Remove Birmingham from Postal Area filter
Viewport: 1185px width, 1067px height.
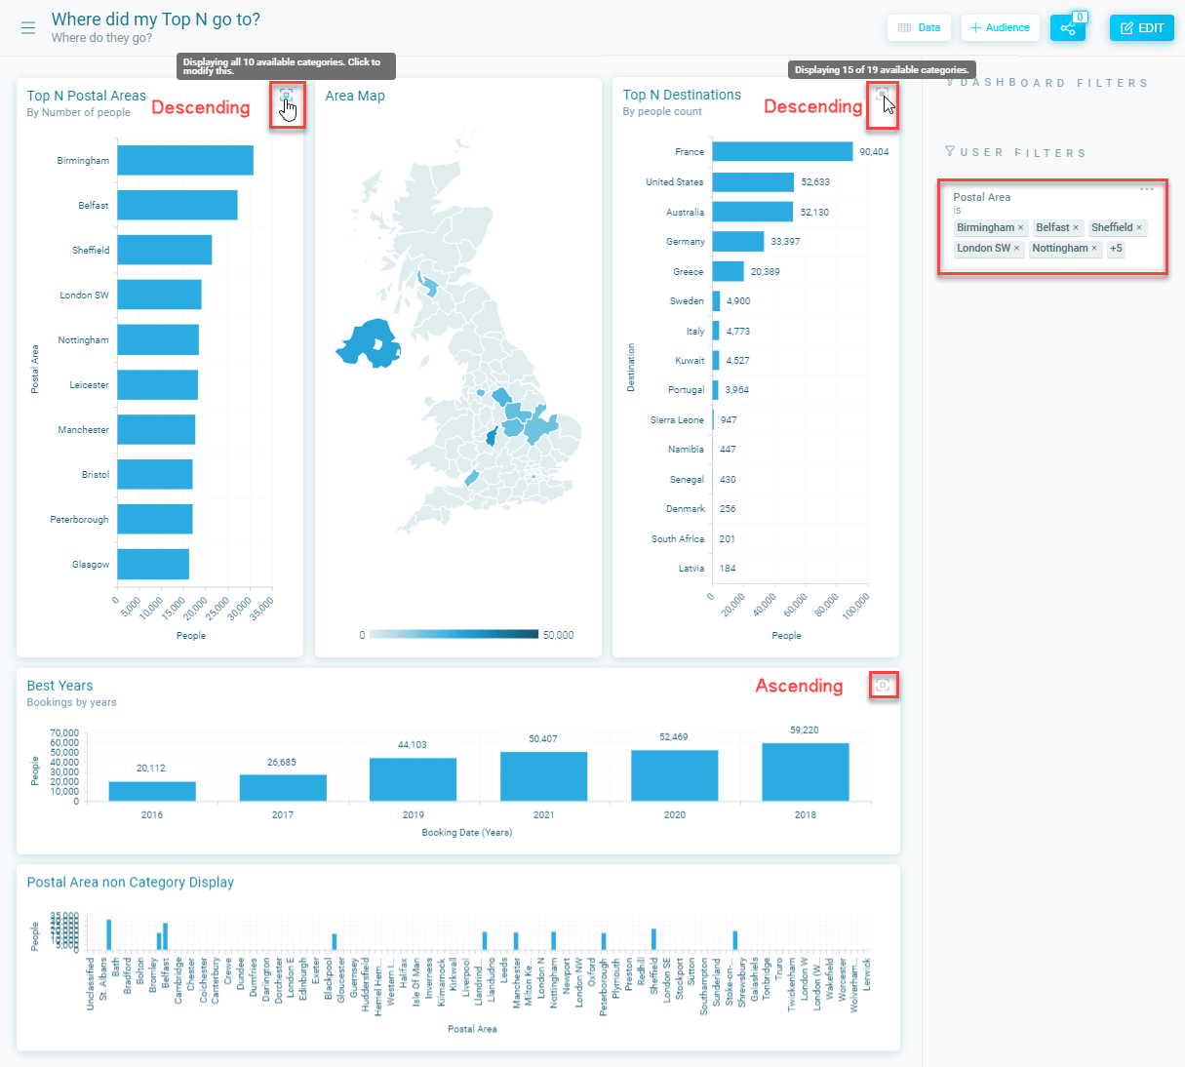coord(1021,228)
